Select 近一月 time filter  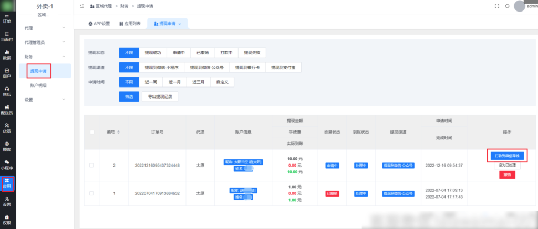click(x=174, y=82)
